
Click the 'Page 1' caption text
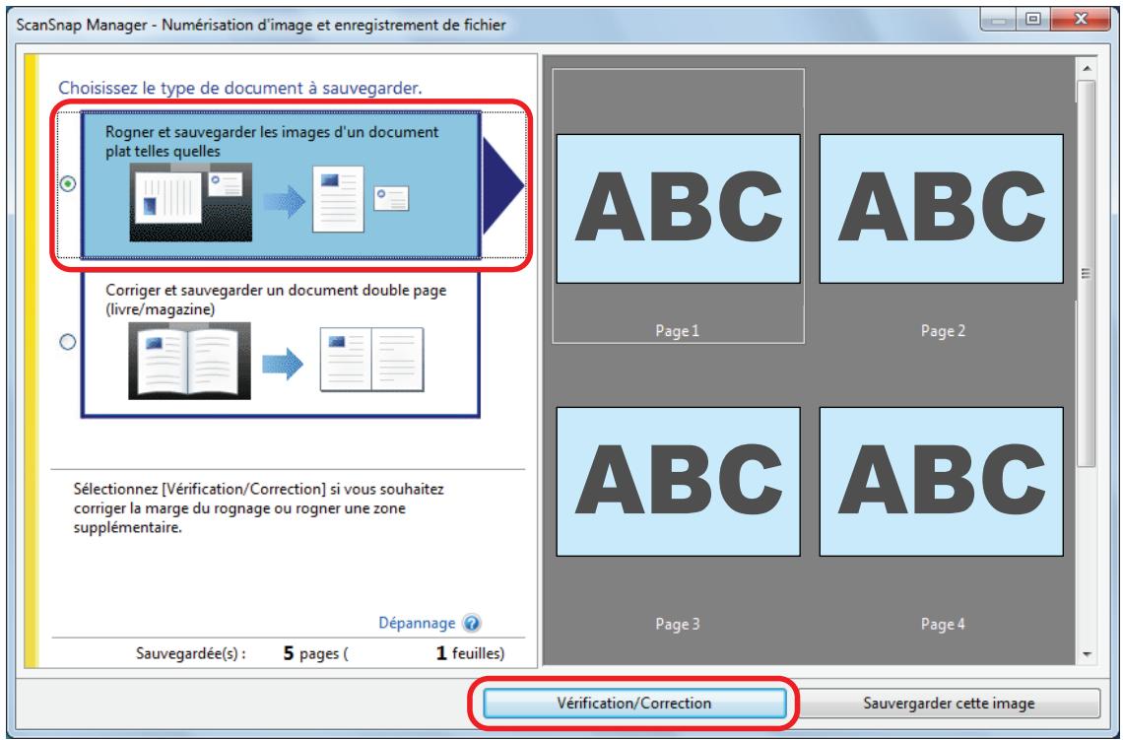pos(677,331)
